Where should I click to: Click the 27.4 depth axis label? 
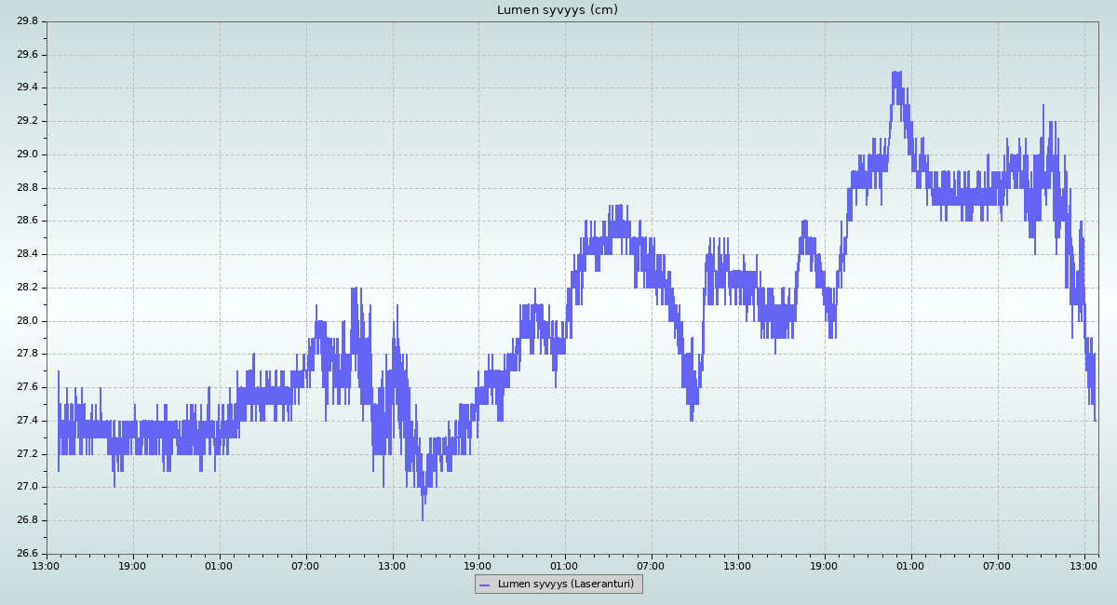point(27,421)
